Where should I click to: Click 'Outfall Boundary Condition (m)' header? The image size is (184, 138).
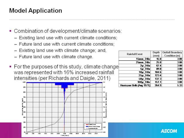coord(172,54)
